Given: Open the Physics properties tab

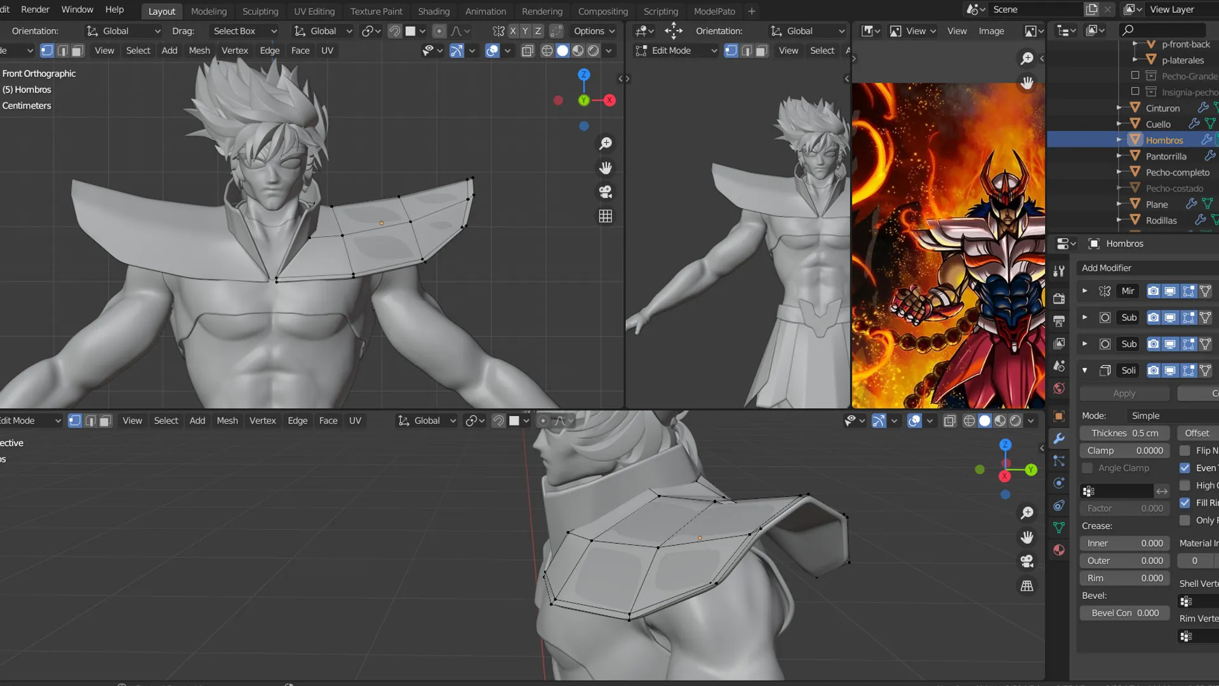Looking at the screenshot, I should [1058, 483].
